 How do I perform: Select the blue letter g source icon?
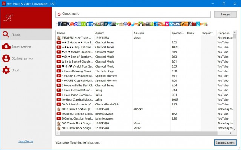[91, 24]
